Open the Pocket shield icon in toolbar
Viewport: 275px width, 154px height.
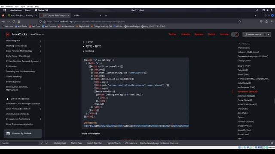261,21
